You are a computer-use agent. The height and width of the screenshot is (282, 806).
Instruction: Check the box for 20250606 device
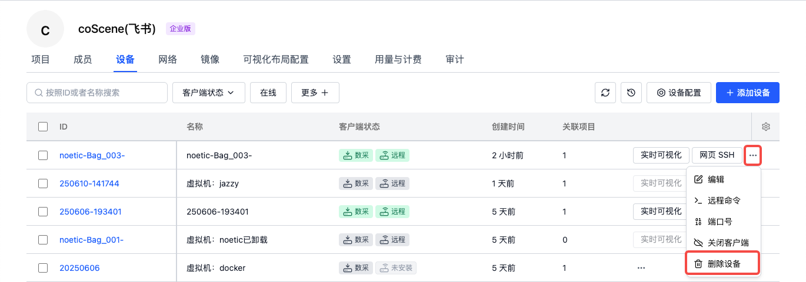43,268
